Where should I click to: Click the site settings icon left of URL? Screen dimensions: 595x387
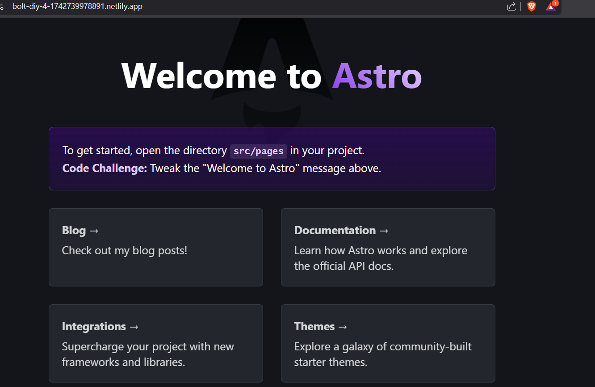(2, 7)
